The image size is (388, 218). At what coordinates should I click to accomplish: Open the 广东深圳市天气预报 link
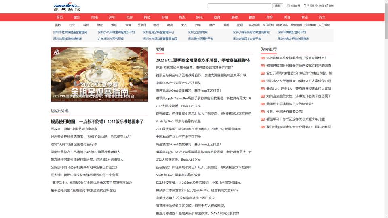point(111,39)
